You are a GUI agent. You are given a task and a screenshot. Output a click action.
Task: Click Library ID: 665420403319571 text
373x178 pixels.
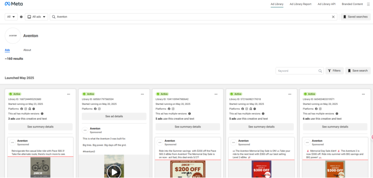pos(319,99)
